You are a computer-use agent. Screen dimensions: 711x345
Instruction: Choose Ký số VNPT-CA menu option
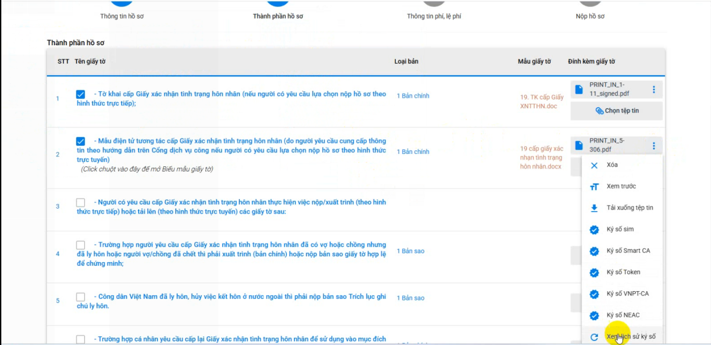tap(627, 294)
